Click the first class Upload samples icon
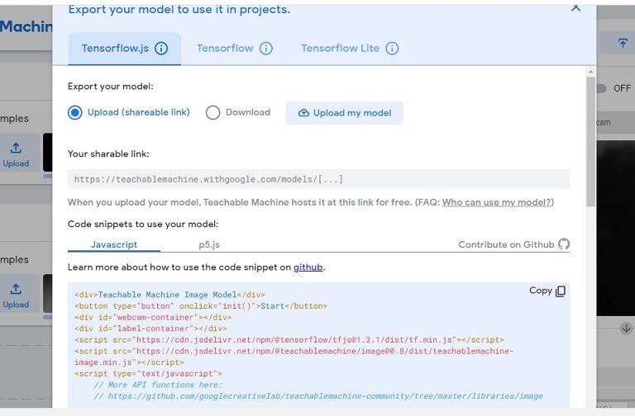Viewport: 635px width, 416px height. point(16,148)
